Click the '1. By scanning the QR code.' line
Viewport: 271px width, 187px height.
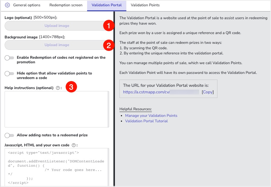point(144,48)
